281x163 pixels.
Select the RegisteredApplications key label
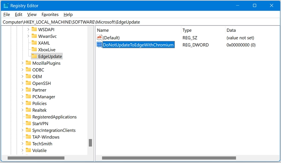[x=55, y=117]
